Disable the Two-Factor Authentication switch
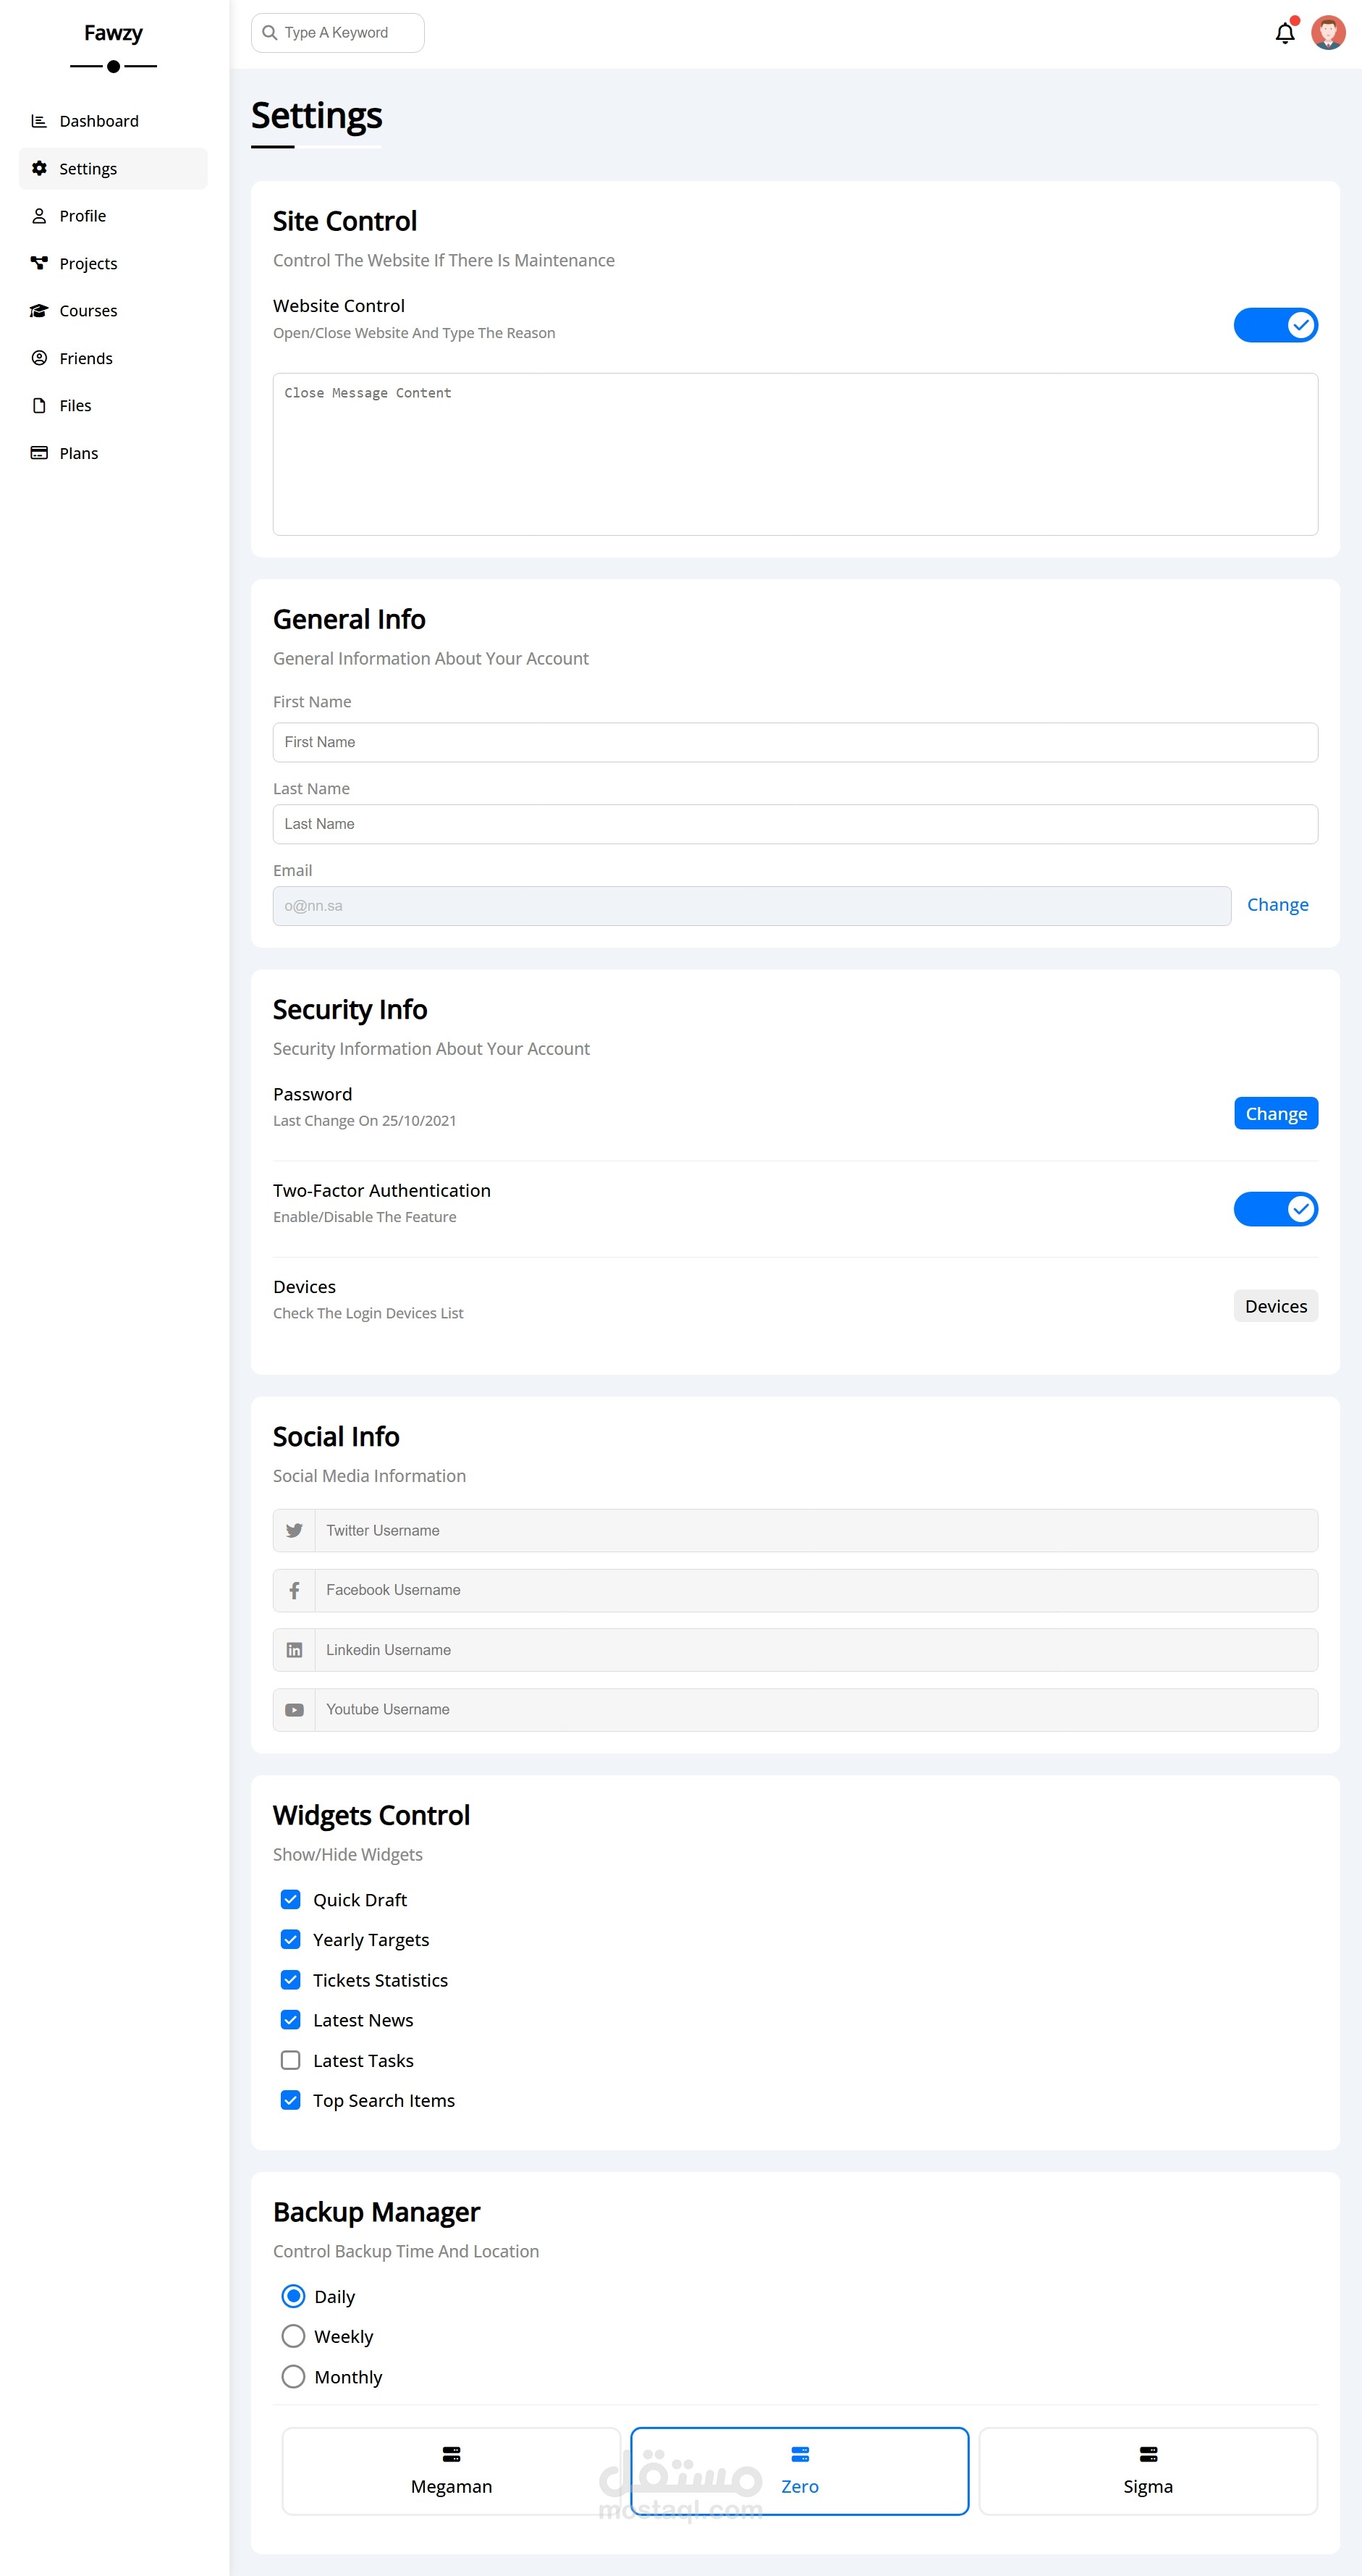The image size is (1362, 2576). click(x=1276, y=1209)
